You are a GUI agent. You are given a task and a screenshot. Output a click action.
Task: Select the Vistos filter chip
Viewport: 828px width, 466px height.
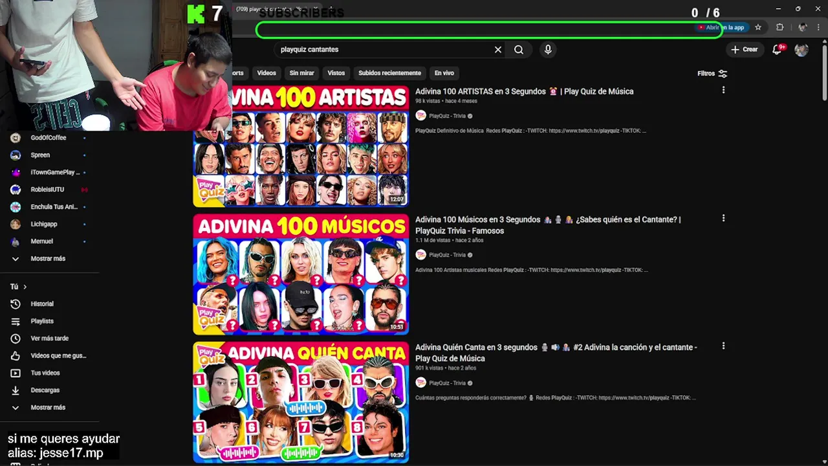(x=336, y=73)
